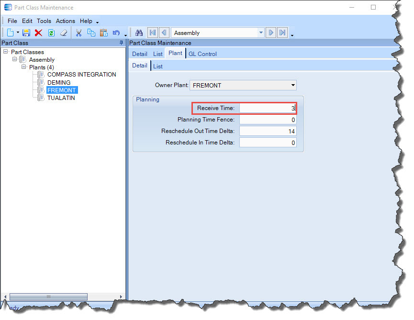This screenshot has height=320, width=414.
Task: Open the menu bar overflow arrow
Action: click(98, 22)
